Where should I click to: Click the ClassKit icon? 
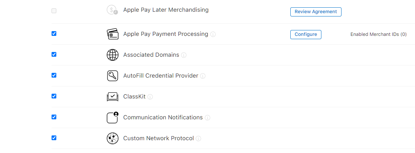point(112,97)
